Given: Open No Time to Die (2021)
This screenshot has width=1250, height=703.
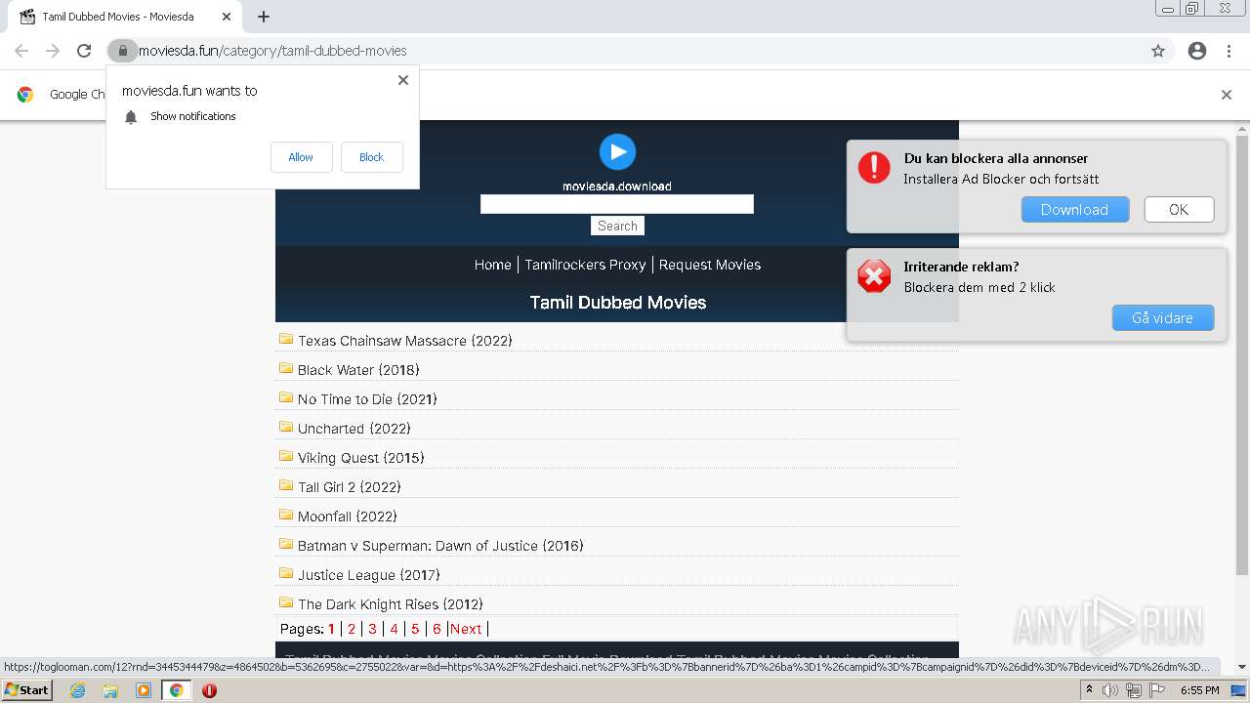Looking at the screenshot, I should [x=367, y=399].
